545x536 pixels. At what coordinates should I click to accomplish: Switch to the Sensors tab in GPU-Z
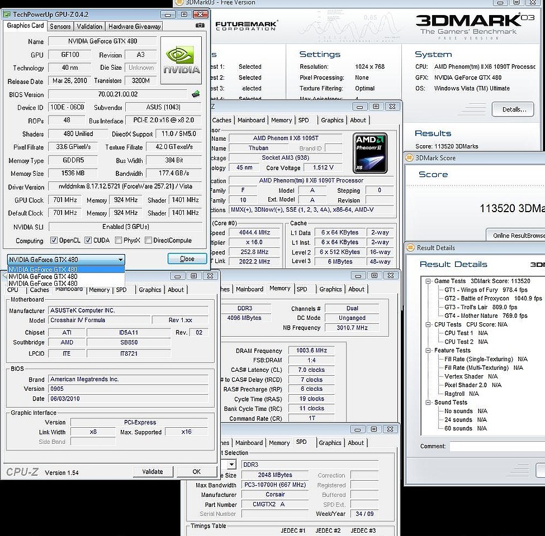pos(60,26)
